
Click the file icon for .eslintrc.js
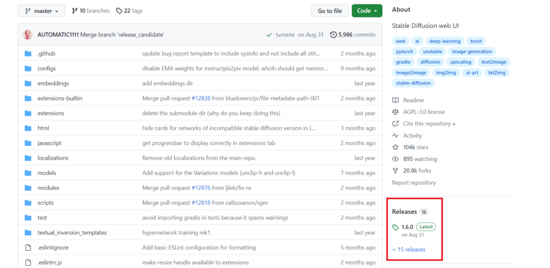pyautogui.click(x=28, y=263)
